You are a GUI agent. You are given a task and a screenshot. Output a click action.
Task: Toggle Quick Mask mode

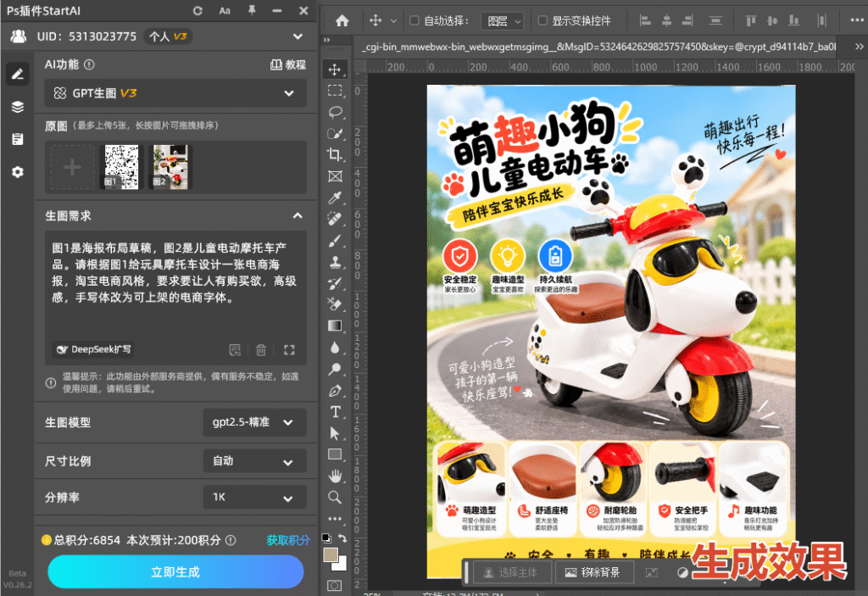click(334, 585)
